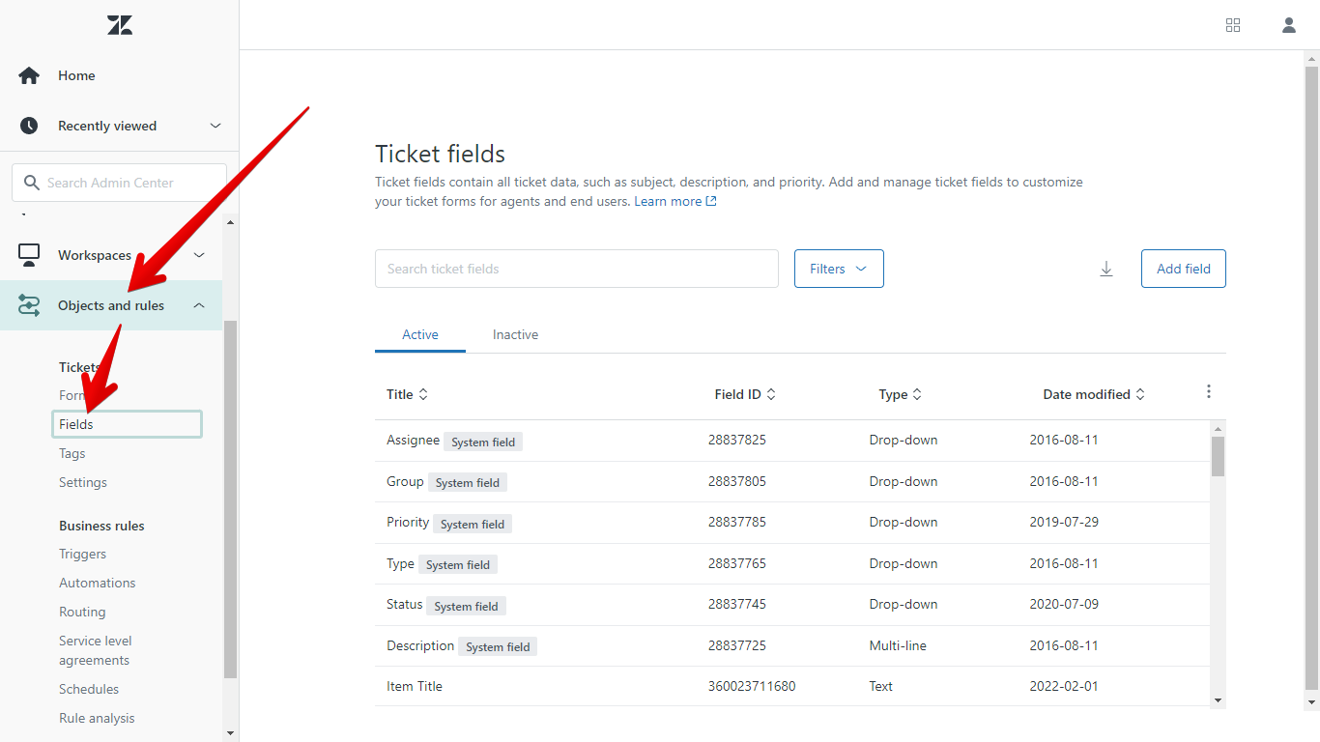Click the Recently viewed clock icon
The height and width of the screenshot is (742, 1320).
tap(29, 126)
